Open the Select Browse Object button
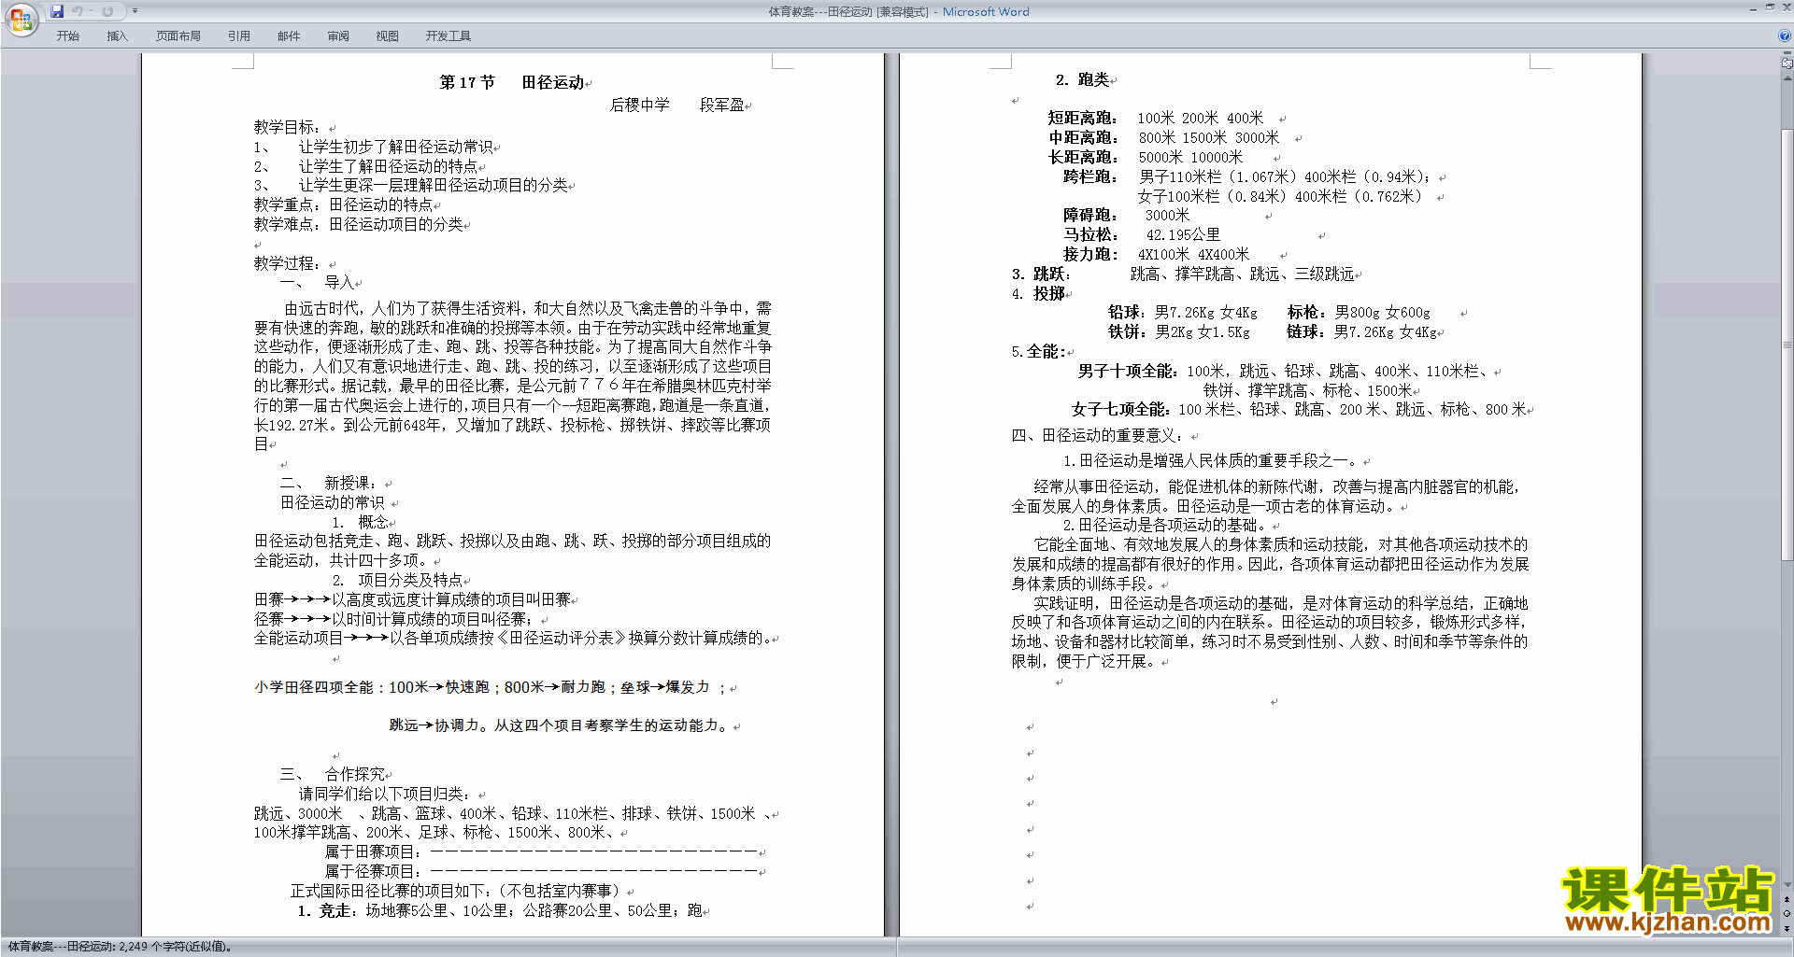 (1787, 913)
